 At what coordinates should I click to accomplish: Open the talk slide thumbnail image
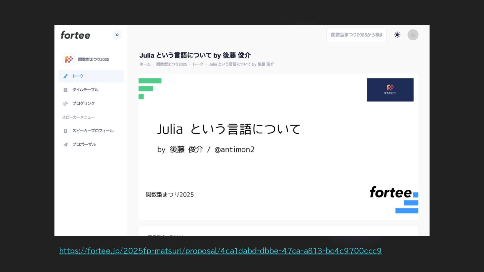278,147
